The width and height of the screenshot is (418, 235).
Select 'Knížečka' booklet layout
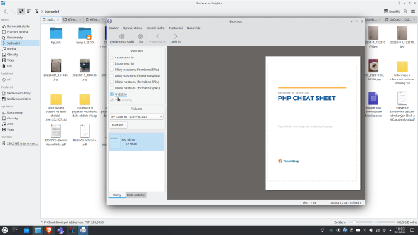[x=119, y=94]
